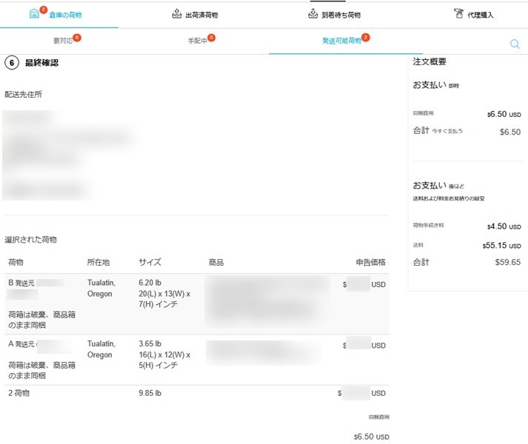Viewport: 528px width, 444px height.
Task: Select the 代理購入 tab
Action: point(480,15)
